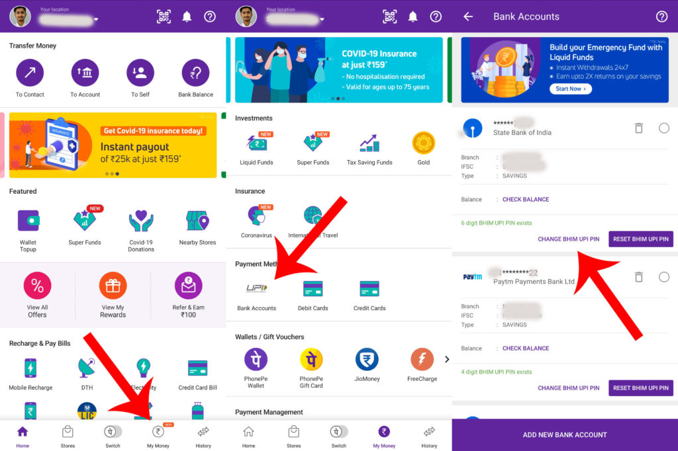Image resolution: width=678 pixels, height=451 pixels.
Task: Tap Start Now on Liquid Funds banner
Action: [571, 89]
